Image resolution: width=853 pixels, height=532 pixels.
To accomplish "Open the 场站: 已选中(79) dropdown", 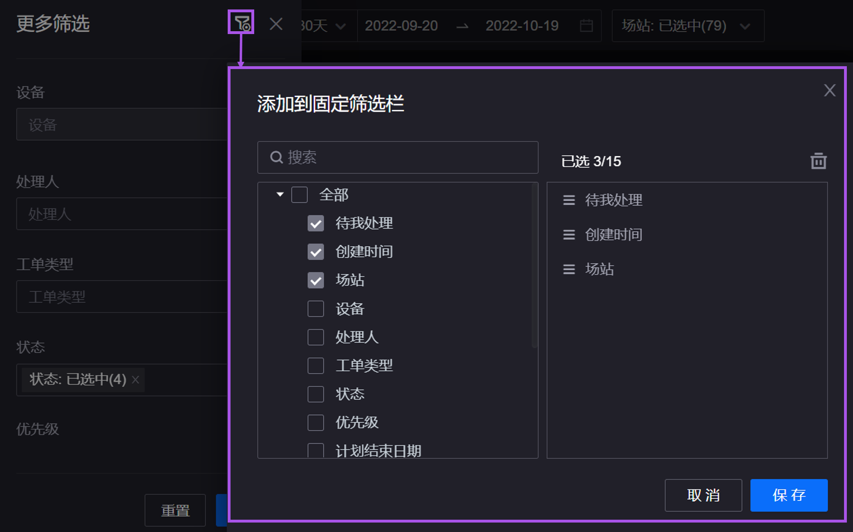I will coord(687,26).
